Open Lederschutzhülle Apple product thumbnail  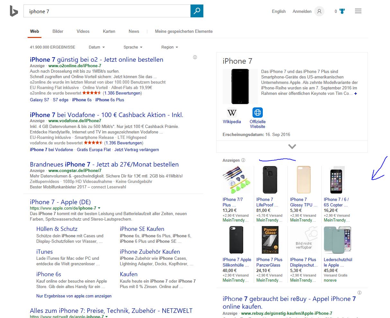pyautogui.click(x=337, y=240)
